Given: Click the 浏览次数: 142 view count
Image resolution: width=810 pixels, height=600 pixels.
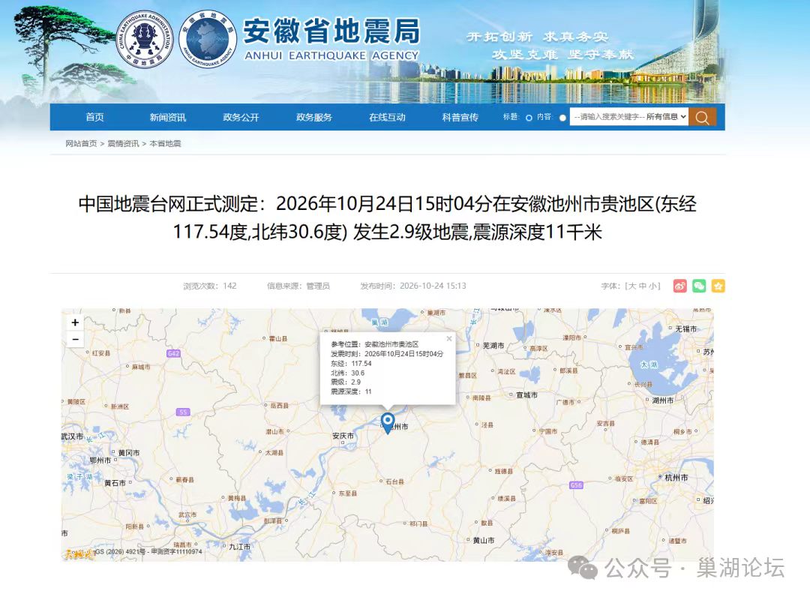Looking at the screenshot, I should click(210, 286).
